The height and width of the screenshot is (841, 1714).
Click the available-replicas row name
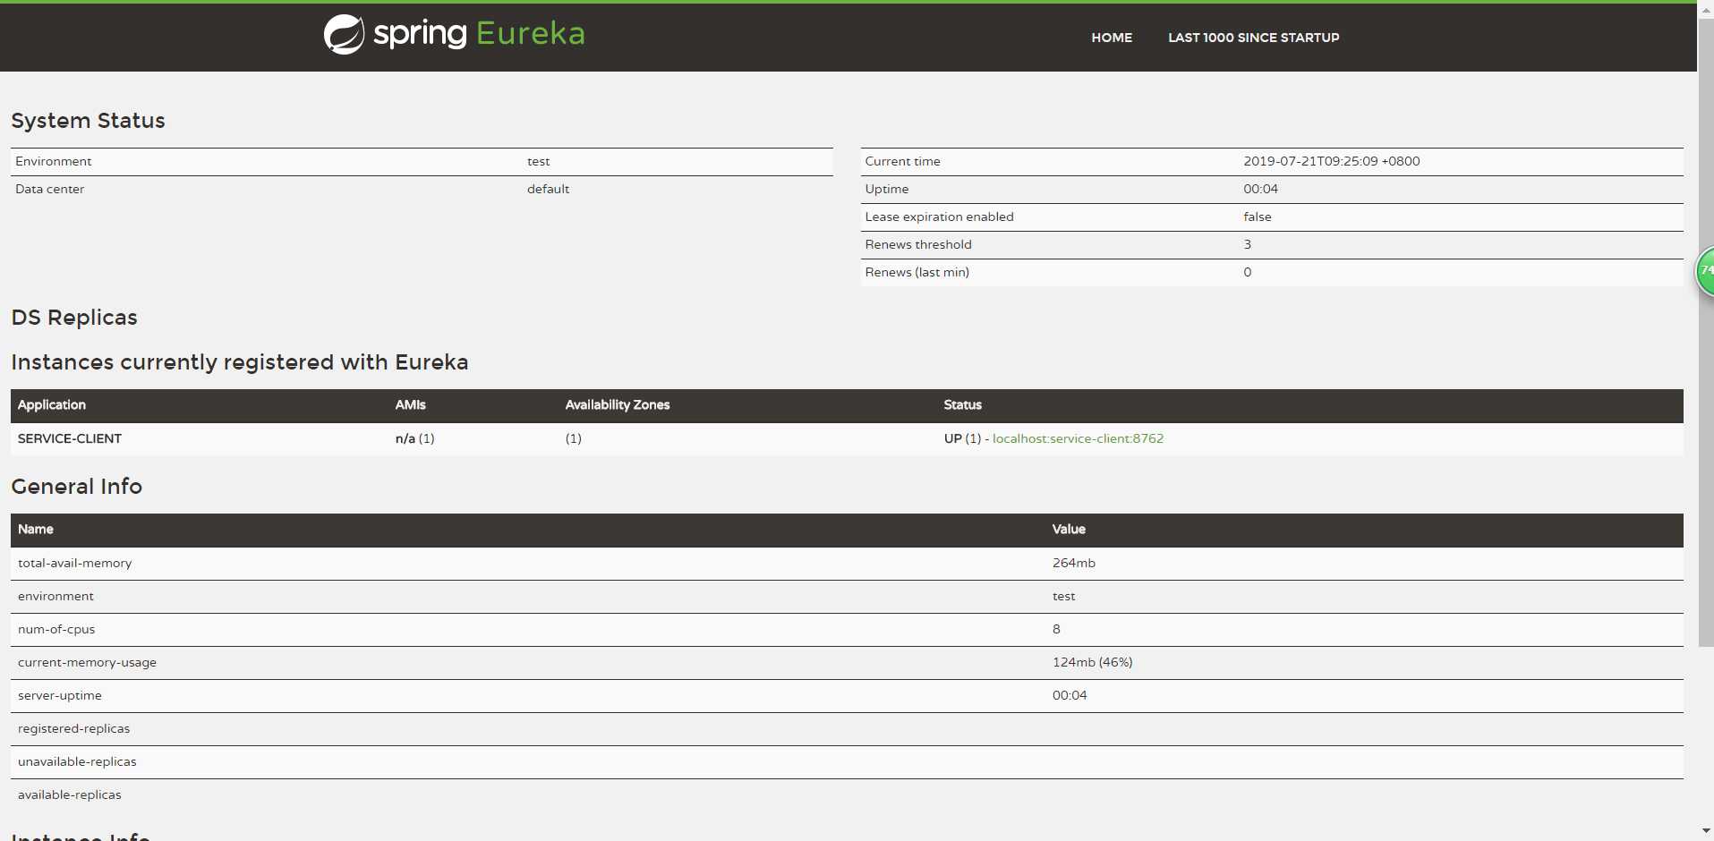click(x=70, y=795)
